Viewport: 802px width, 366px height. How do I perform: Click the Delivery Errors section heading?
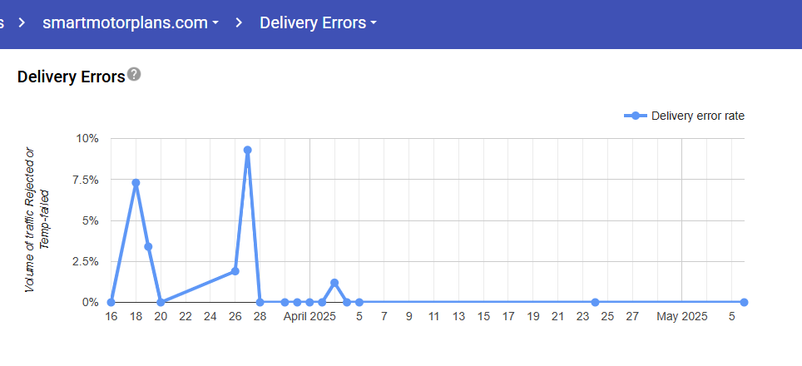(x=71, y=77)
